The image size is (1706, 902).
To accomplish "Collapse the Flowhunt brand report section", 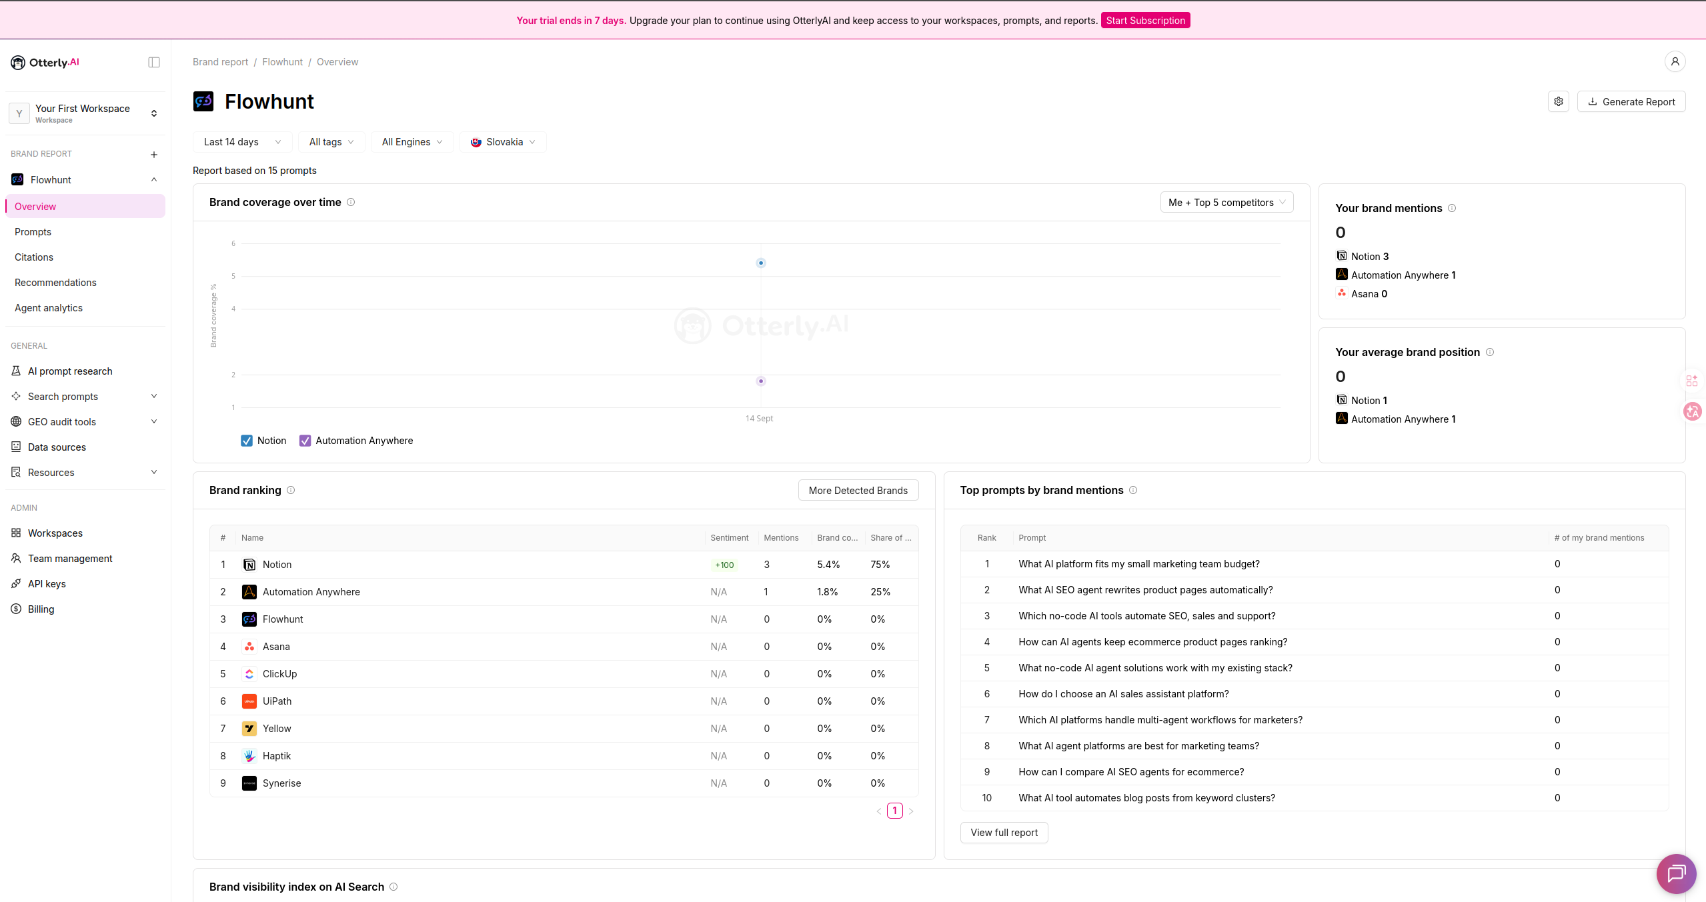I will tap(154, 180).
